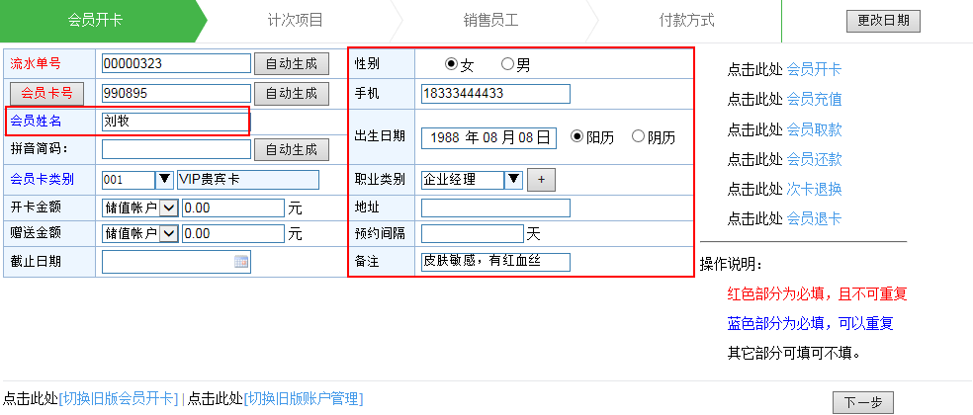Expand the 职业类别 dropdown list
The width and height of the screenshot is (973, 415).
click(x=513, y=180)
